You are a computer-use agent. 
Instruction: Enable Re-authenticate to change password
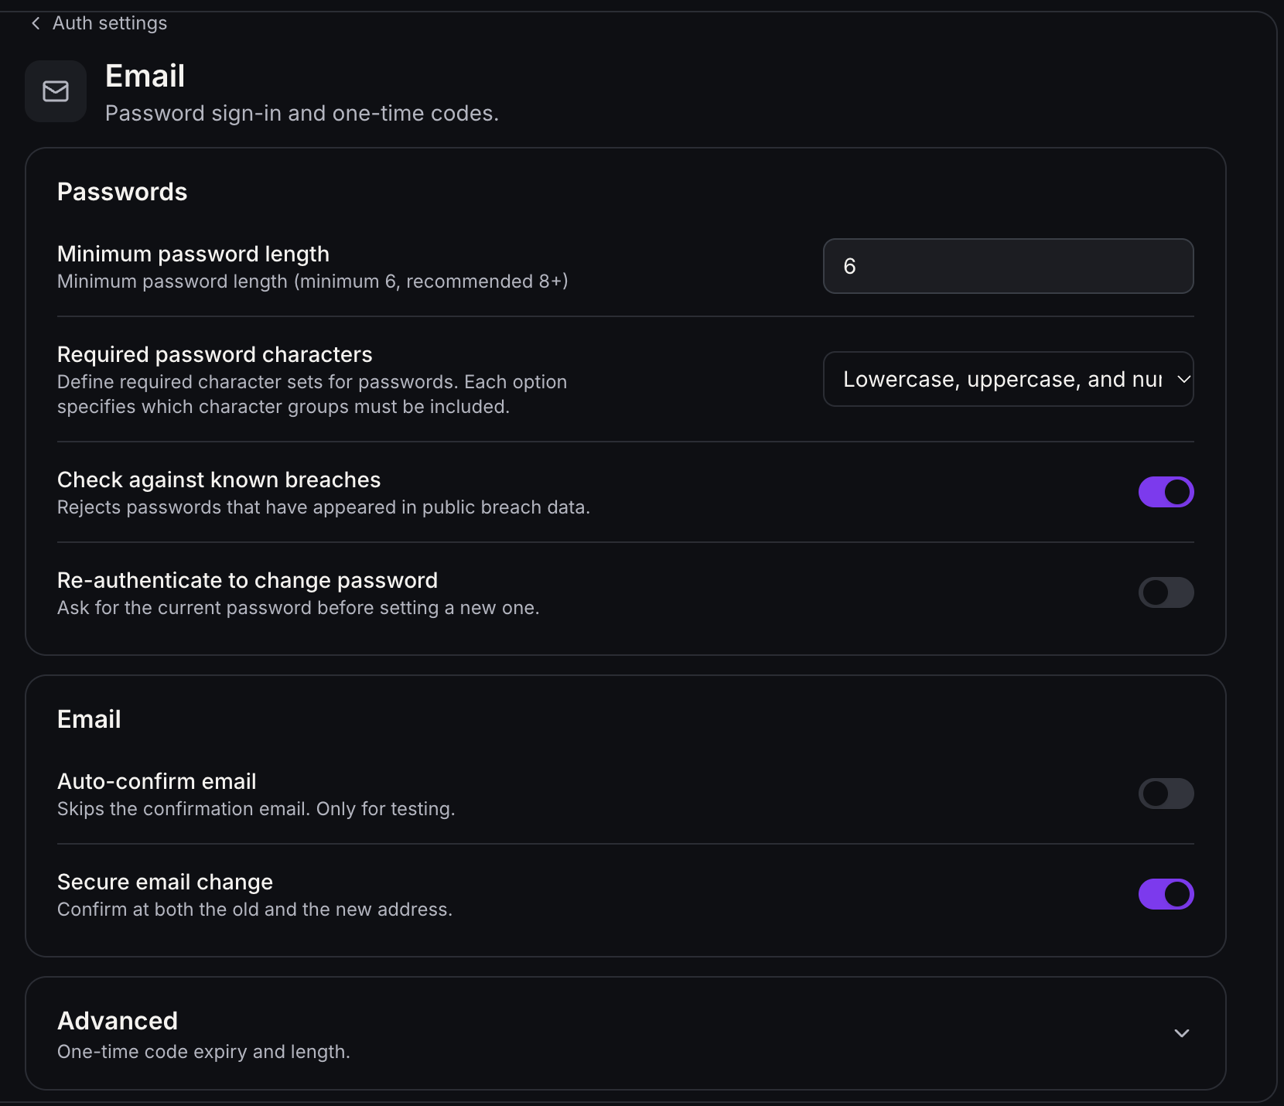pos(1166,592)
